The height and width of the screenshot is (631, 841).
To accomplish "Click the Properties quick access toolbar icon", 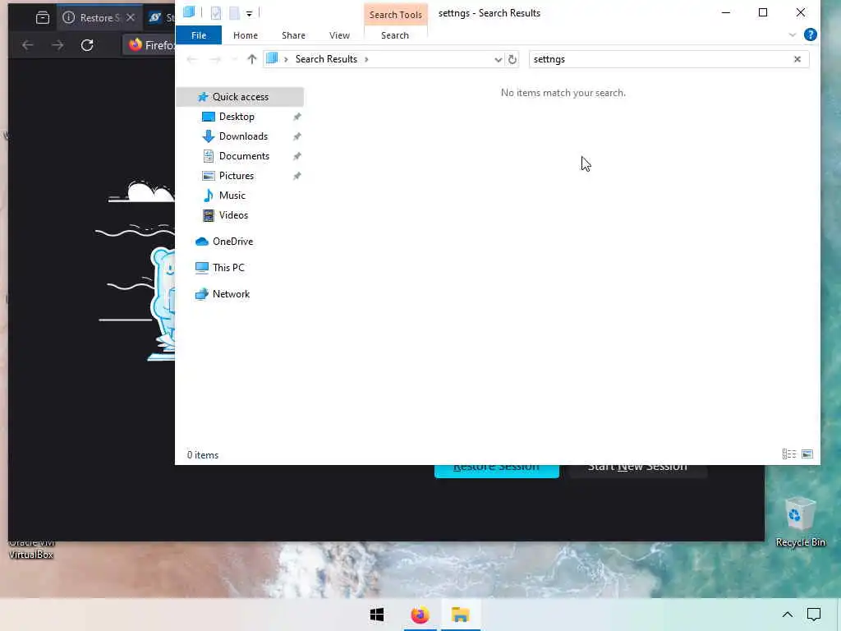I will [216, 13].
